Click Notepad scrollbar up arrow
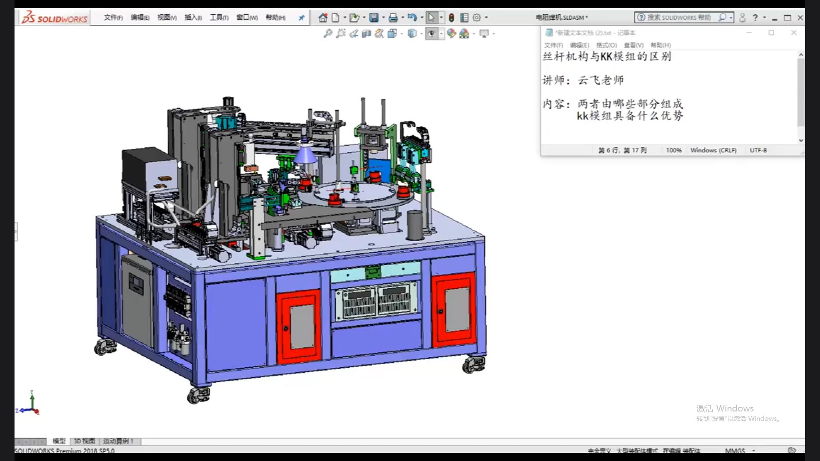The height and width of the screenshot is (461, 820). pyautogui.click(x=801, y=55)
